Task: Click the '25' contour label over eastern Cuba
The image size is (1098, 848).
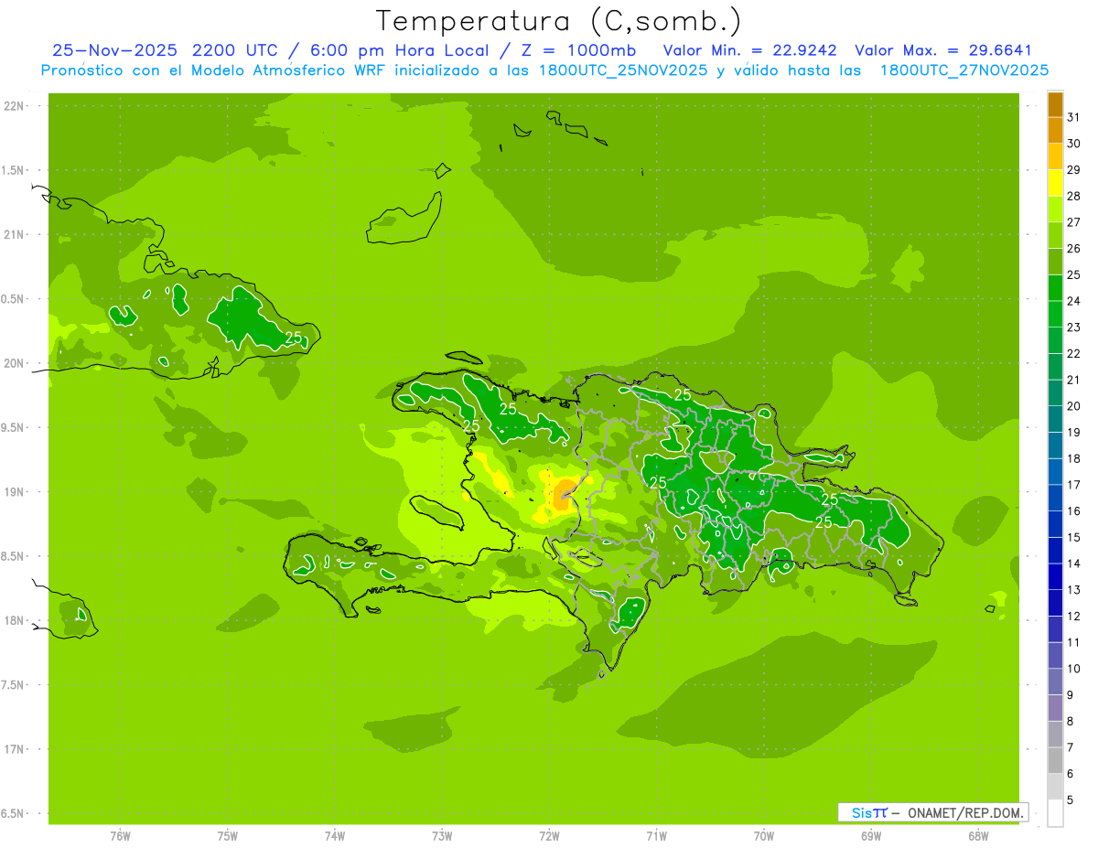Action: (294, 338)
